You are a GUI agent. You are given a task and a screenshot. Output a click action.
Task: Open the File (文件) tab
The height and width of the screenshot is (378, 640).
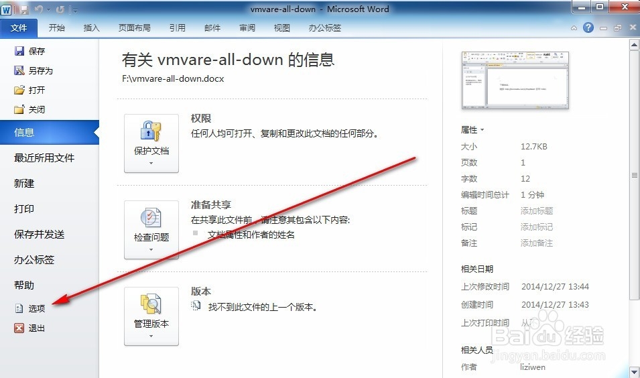pyautogui.click(x=19, y=27)
